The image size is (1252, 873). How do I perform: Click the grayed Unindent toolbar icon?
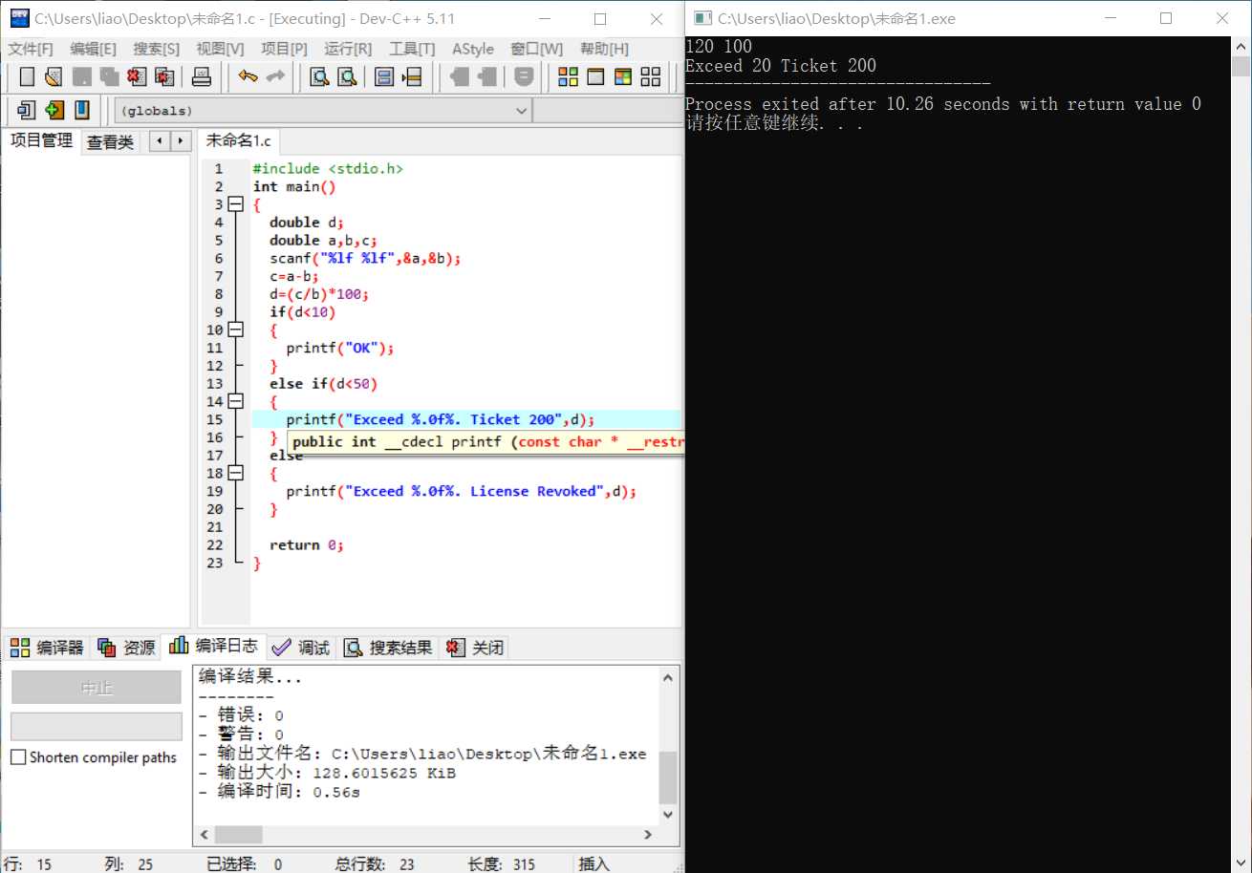[487, 76]
